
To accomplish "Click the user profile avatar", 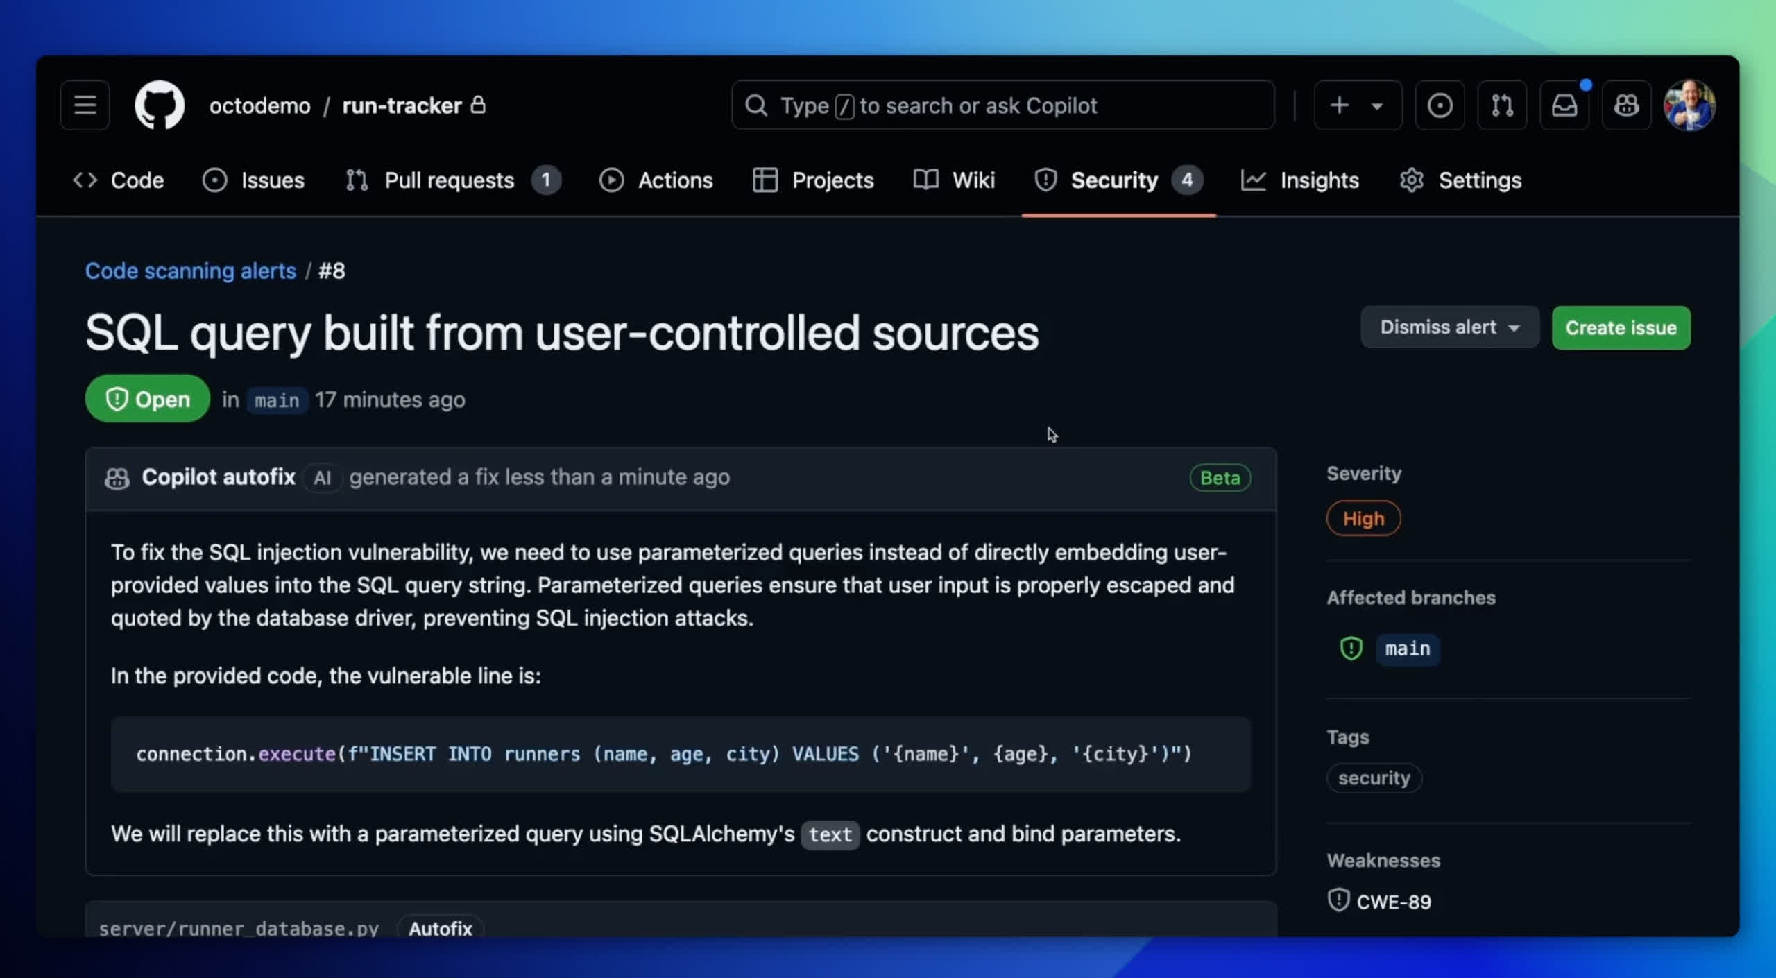I will click(1689, 105).
